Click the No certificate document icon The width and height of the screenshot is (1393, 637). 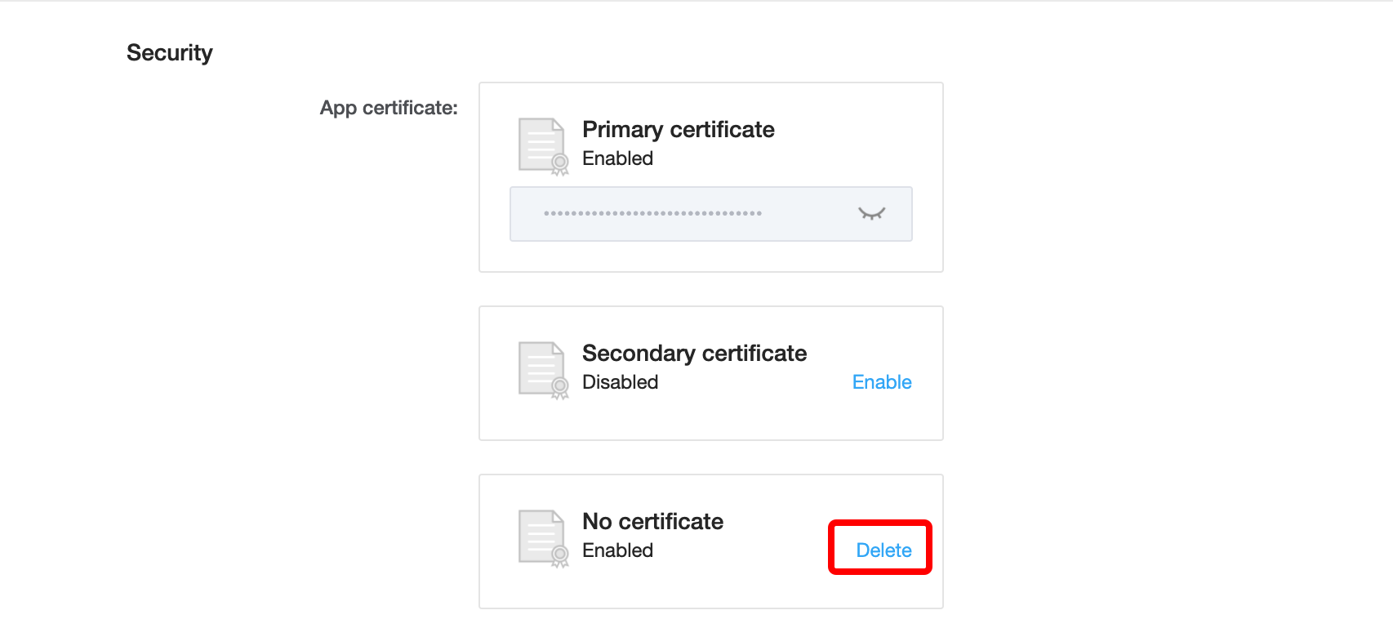[x=543, y=539]
